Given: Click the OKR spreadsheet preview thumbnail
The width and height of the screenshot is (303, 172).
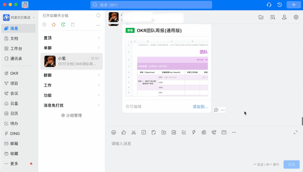Looking at the screenshot, I should pyautogui.click(x=167, y=66).
